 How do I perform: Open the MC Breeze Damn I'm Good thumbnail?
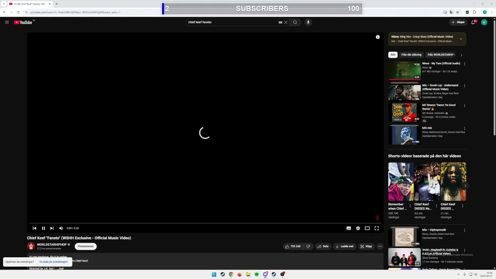[405, 112]
